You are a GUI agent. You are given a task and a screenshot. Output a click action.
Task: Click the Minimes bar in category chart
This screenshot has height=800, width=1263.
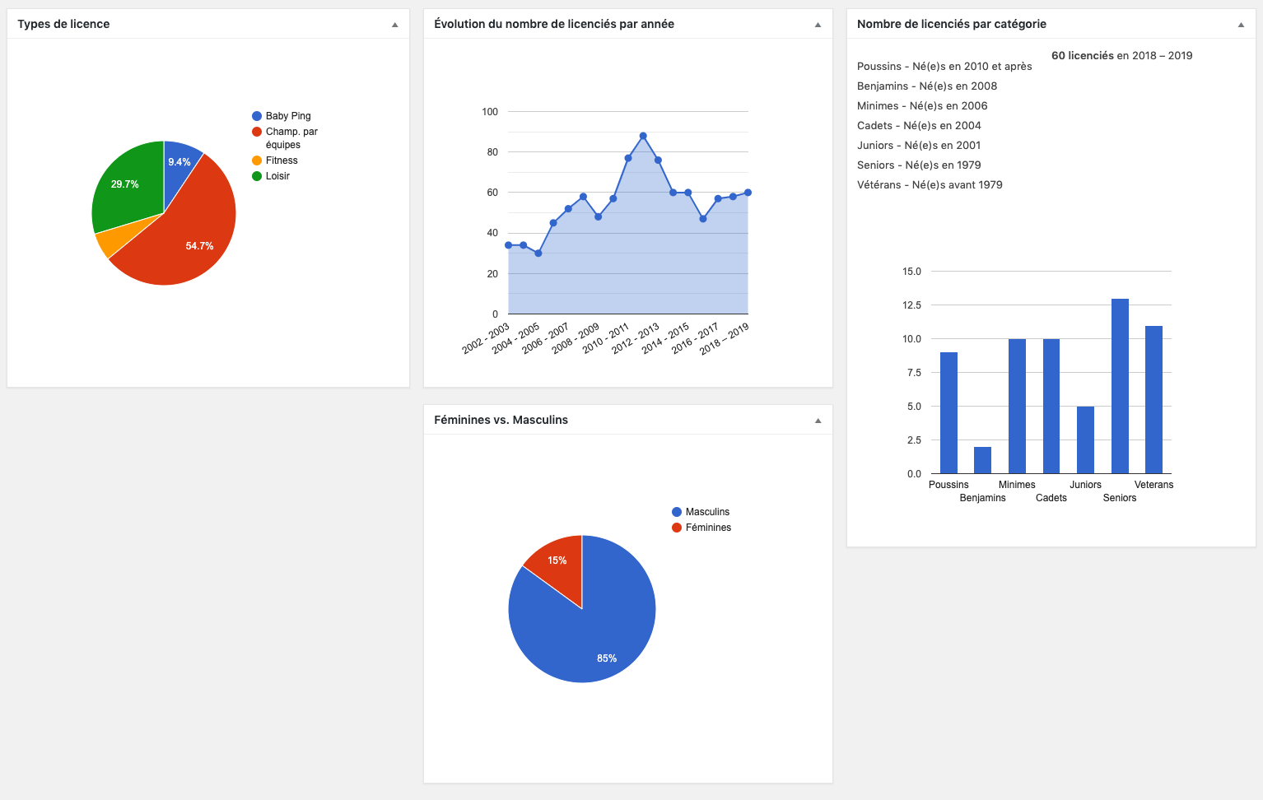[x=1017, y=406]
